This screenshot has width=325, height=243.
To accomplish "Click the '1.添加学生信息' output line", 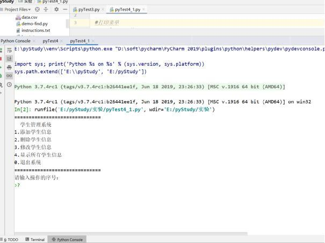I will coord(33,132).
